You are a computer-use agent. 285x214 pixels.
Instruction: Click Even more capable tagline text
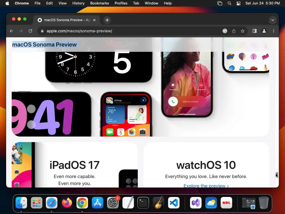[x=75, y=176]
